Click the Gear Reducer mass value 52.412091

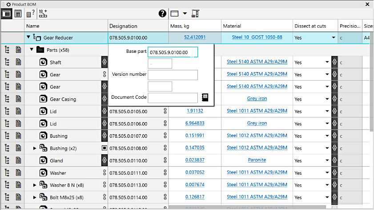coord(194,38)
